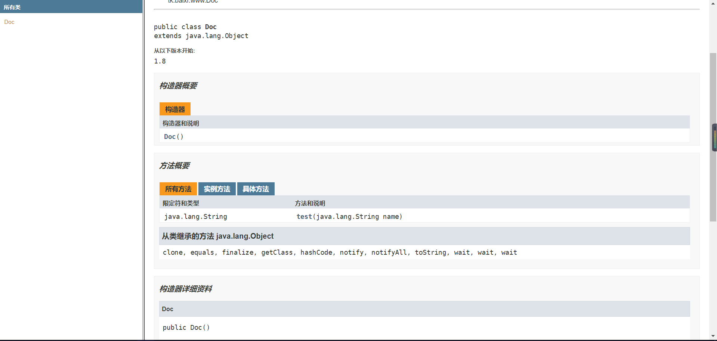Click the 方法和说明 column header
This screenshot has width=717, height=341.
pos(310,203)
